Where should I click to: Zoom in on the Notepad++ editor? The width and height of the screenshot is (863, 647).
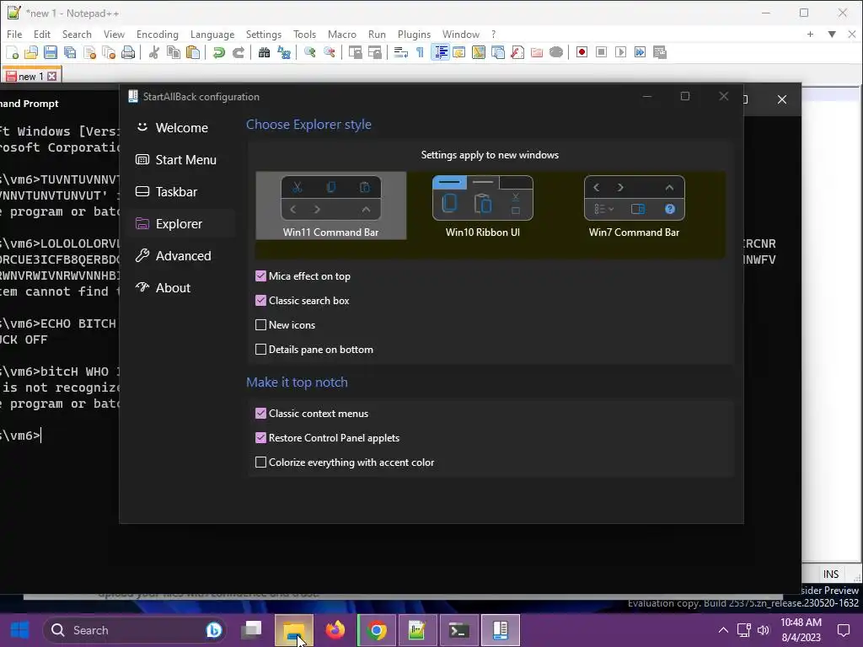tap(310, 52)
